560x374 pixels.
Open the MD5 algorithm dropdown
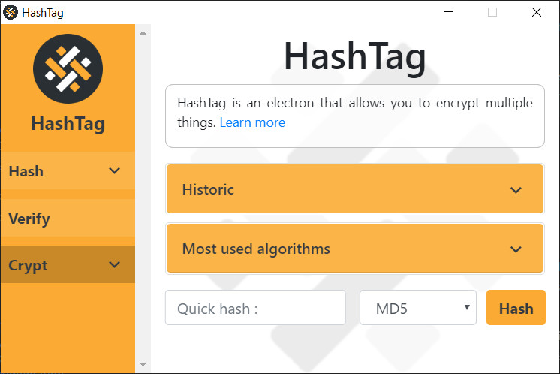pyautogui.click(x=418, y=308)
